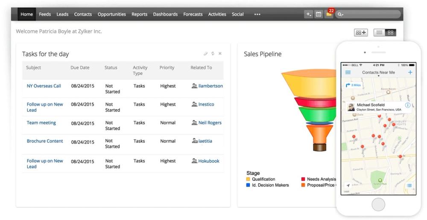The image size is (427, 220).
Task: Open Follow up on New Lead for Hokubook
Action: pos(45,164)
